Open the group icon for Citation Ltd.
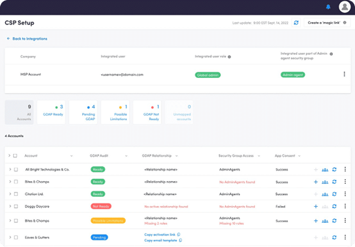 click(325, 194)
